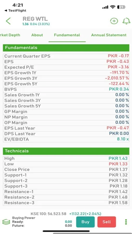Screen dimensions: 132x234
Task: Tap the REG WTL stock title
Action: click(x=35, y=19)
